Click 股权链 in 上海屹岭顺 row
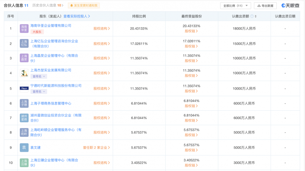Viewport: 305px width, 171px height. click(191, 135)
